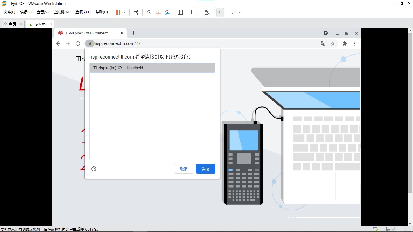
Task: Minimize the browser window
Action: (337, 34)
